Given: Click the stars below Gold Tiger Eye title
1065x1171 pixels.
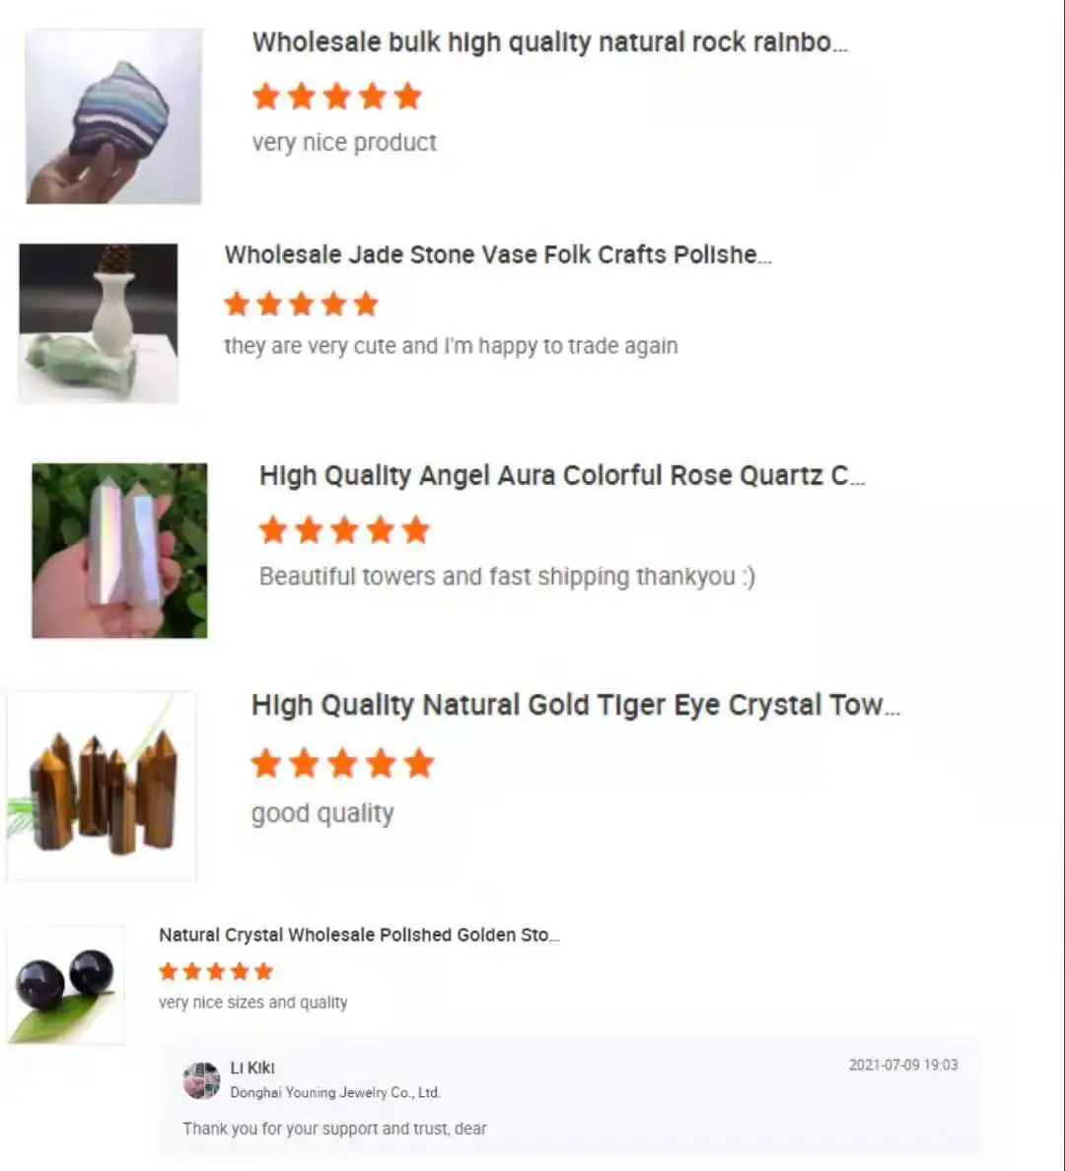Looking at the screenshot, I should tap(342, 763).
